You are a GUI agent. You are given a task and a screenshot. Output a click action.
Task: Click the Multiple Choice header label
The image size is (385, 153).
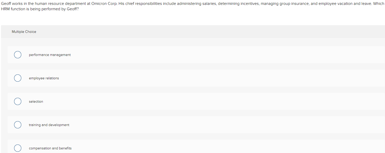[x=24, y=32]
